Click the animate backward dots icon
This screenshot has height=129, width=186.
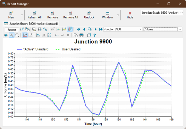point(57,35)
